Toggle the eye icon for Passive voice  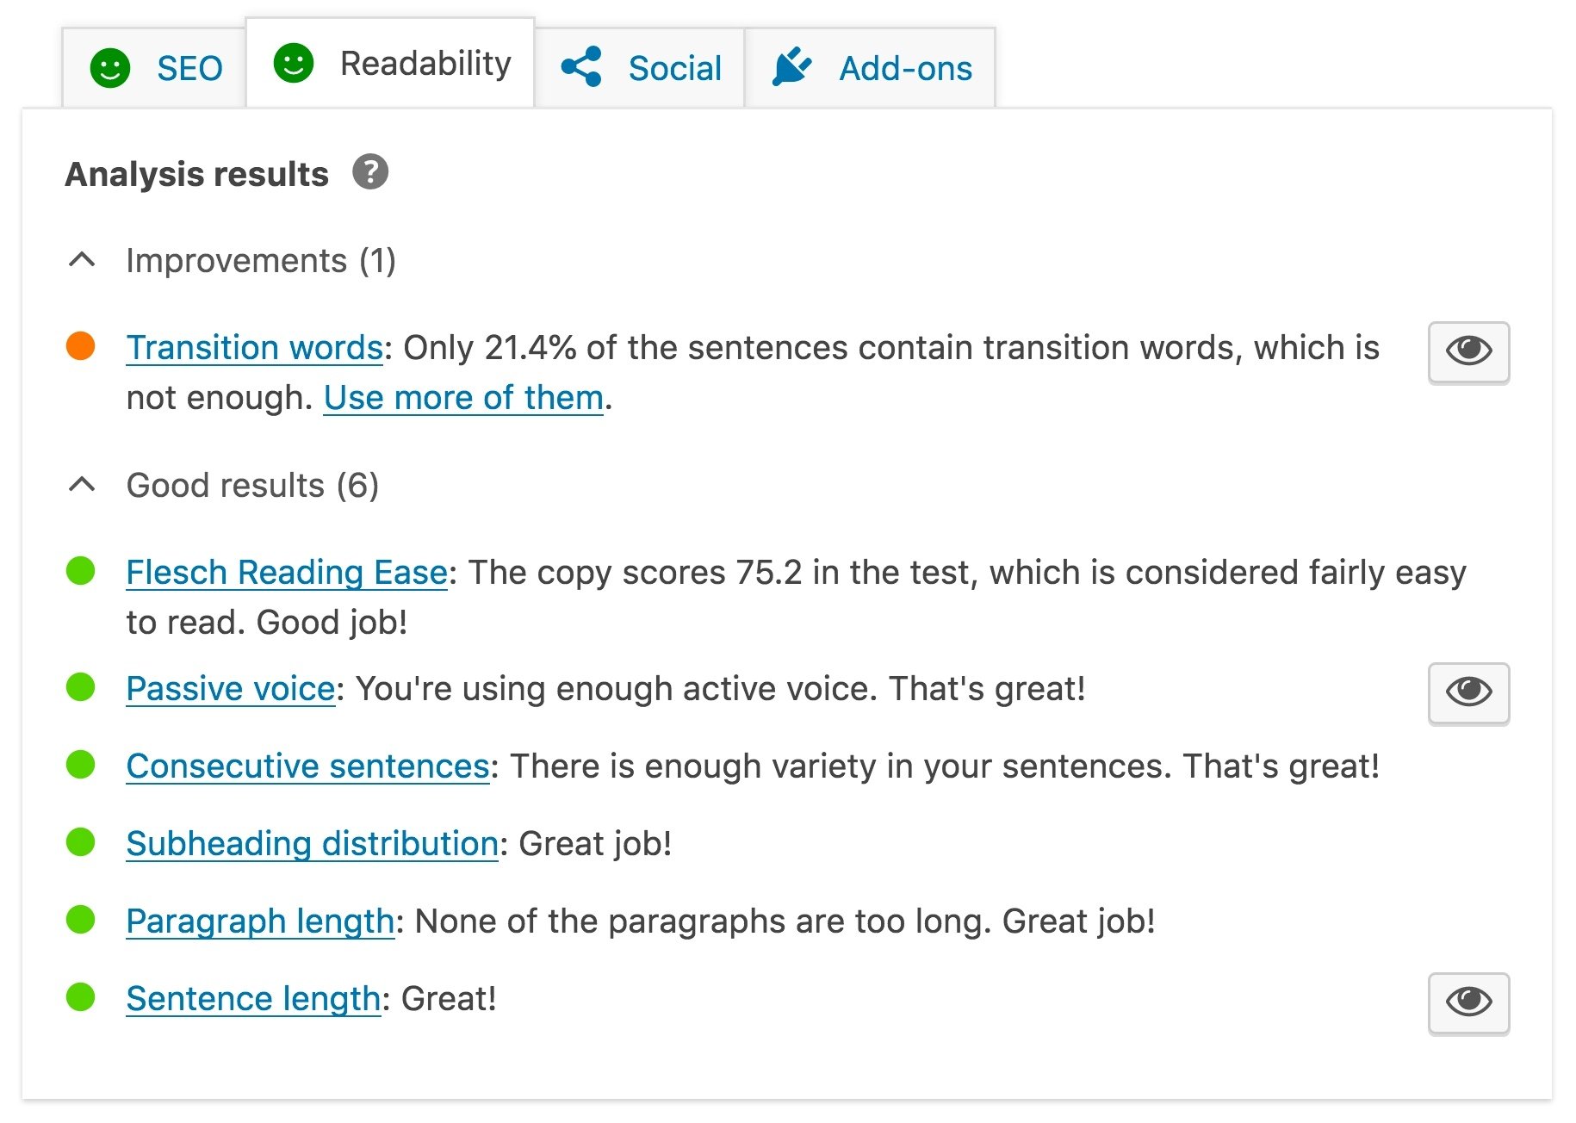[1467, 693]
